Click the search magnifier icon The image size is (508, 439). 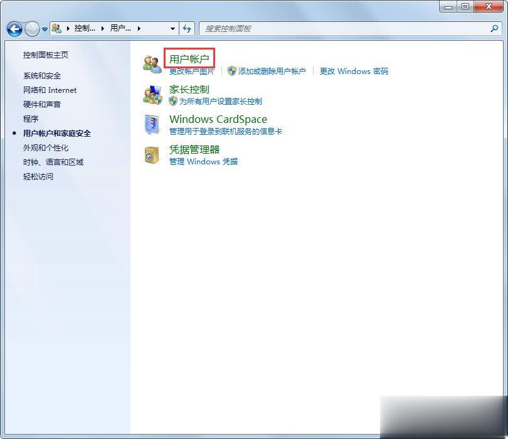[494, 28]
